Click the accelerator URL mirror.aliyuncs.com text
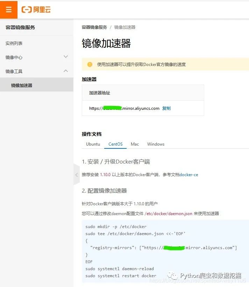Viewport: 249px width, 287px height. tap(124, 108)
